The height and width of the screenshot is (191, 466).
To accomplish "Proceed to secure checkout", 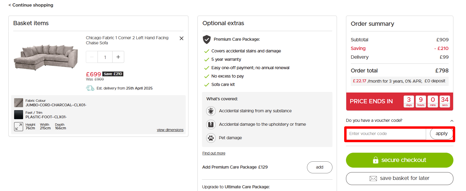I will coord(400,160).
